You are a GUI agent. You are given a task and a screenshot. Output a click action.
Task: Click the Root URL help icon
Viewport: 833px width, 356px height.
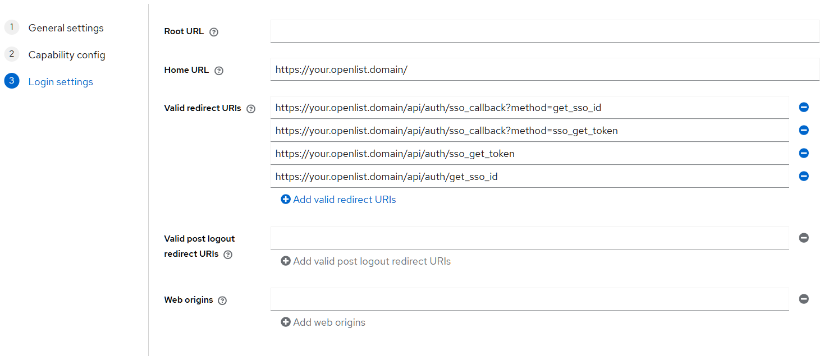click(214, 32)
